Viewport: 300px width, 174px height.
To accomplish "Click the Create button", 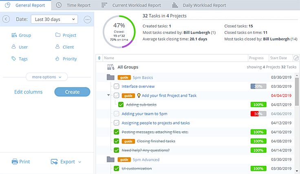I will coord(72,92).
